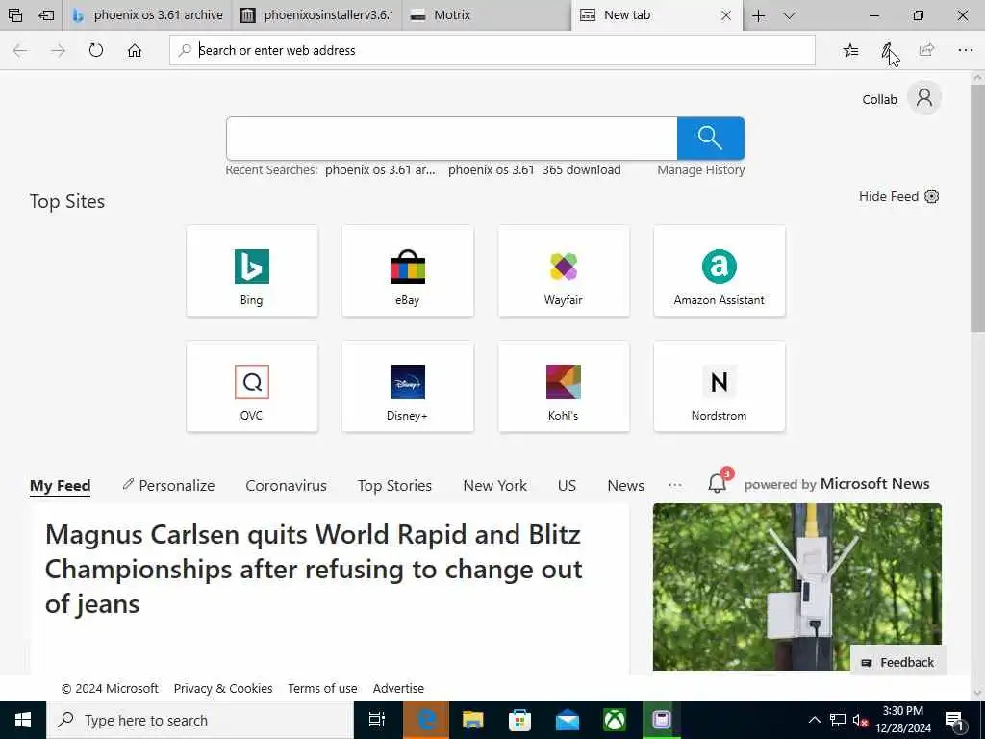Image resolution: width=985 pixels, height=739 pixels.
Task: Click the taskbar 'Type here to search' box
Action: pyautogui.click(x=200, y=720)
